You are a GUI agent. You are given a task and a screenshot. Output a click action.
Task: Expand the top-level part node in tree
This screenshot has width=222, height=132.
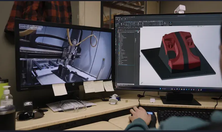pyautogui.click(x=118, y=33)
